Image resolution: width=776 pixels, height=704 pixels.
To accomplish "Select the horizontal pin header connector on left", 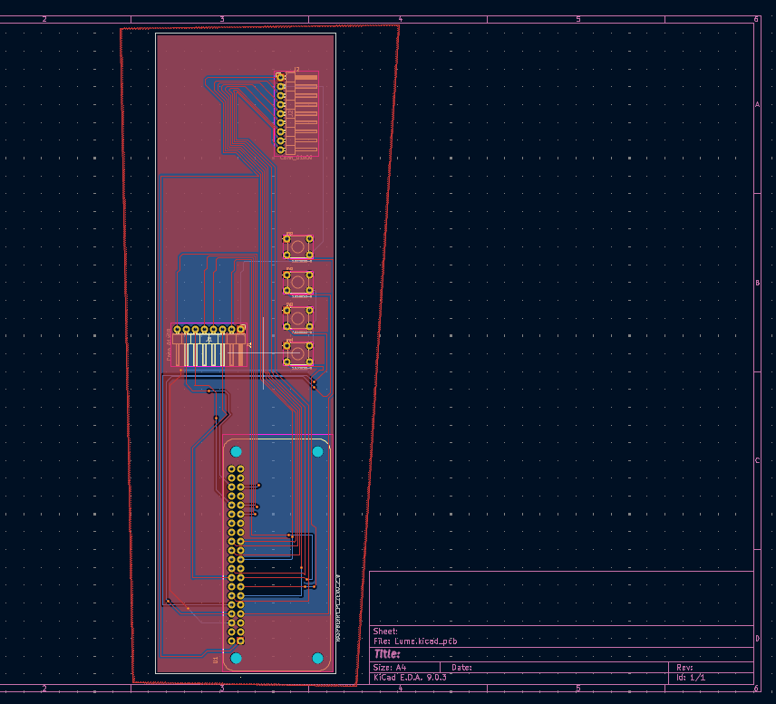I will 210,347.
